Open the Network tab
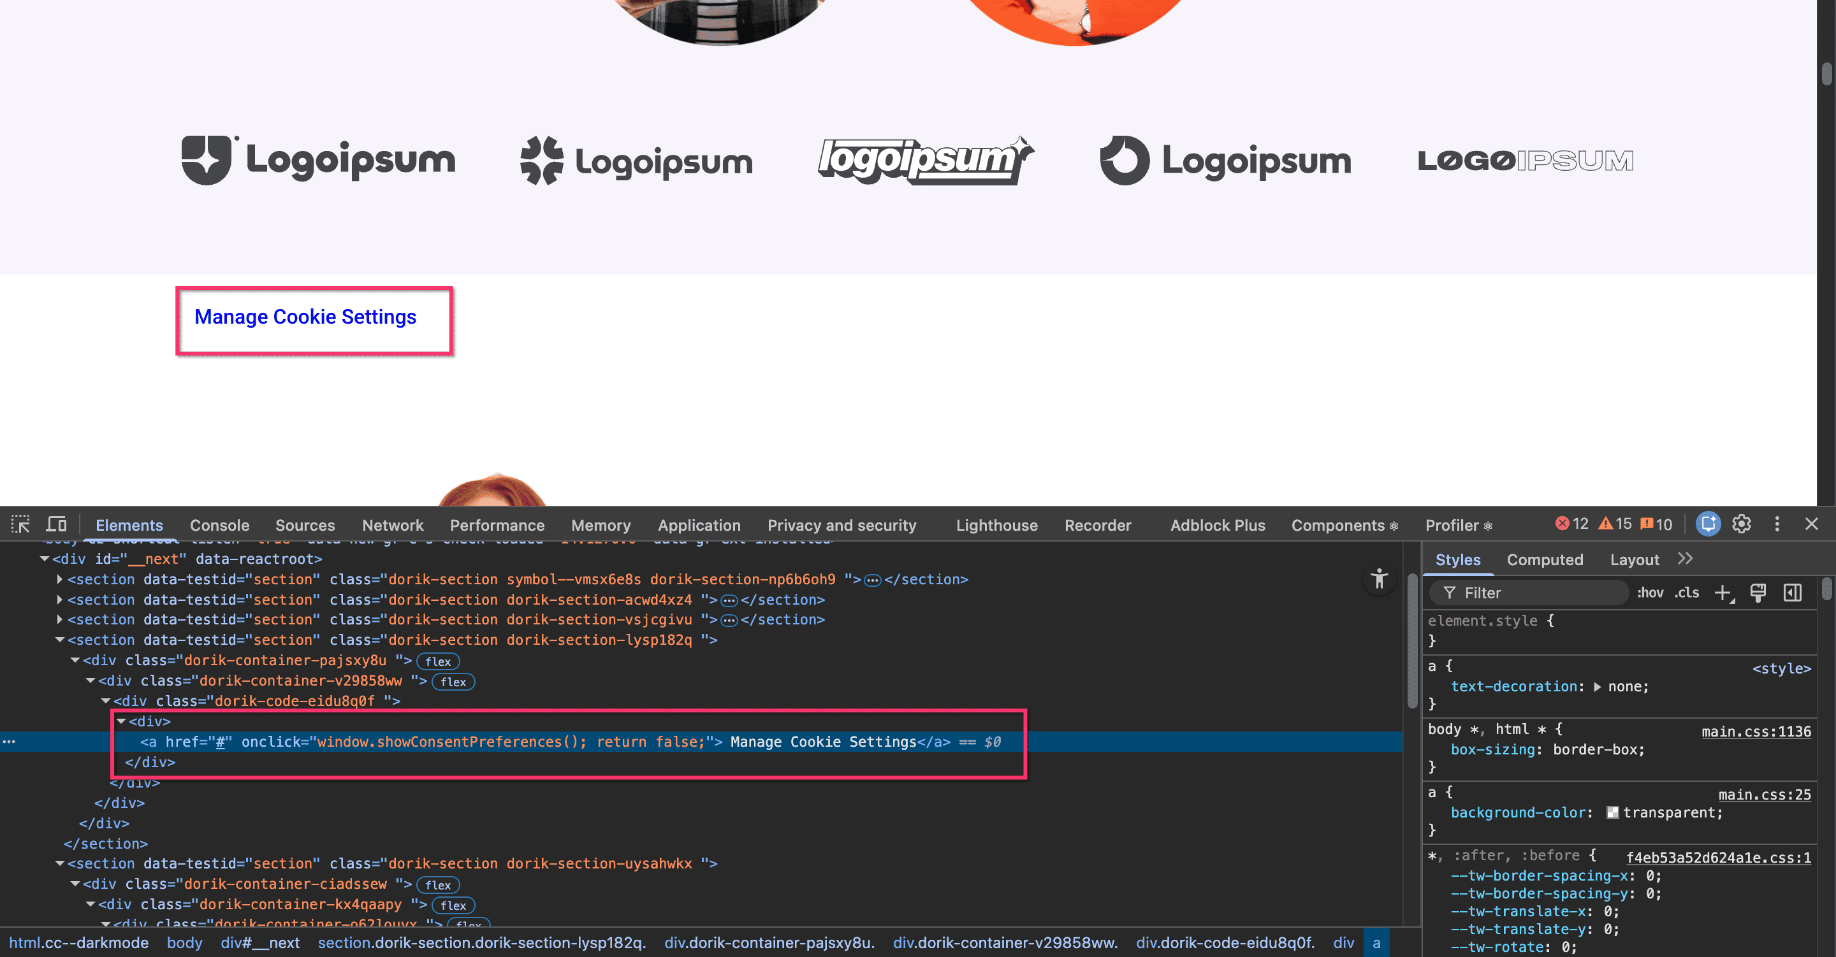This screenshot has width=1836, height=957. coord(392,525)
